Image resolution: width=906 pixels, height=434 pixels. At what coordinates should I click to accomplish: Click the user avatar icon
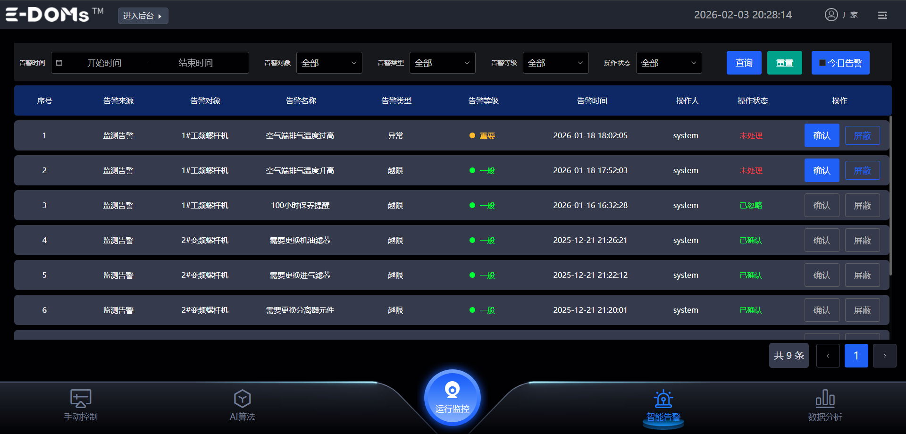[831, 15]
